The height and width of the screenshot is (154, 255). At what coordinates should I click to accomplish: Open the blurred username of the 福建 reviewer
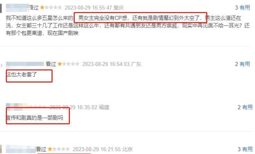[x=16, y=107]
